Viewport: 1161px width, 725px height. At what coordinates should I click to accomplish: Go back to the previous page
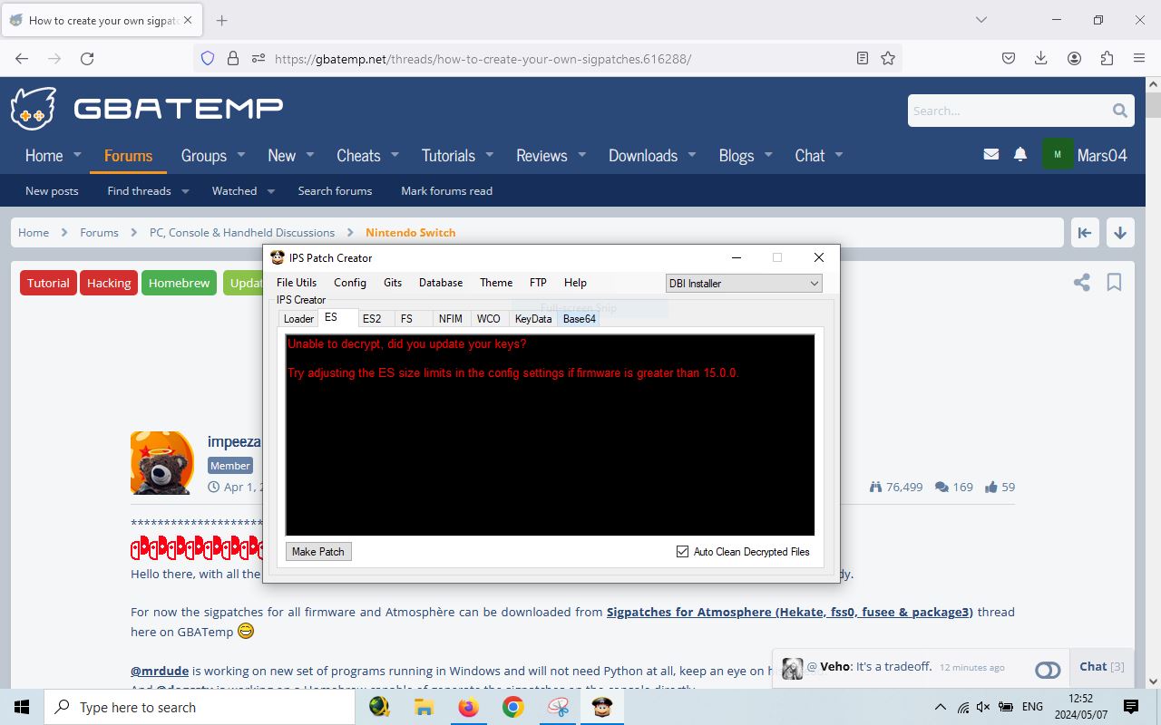[x=22, y=58]
